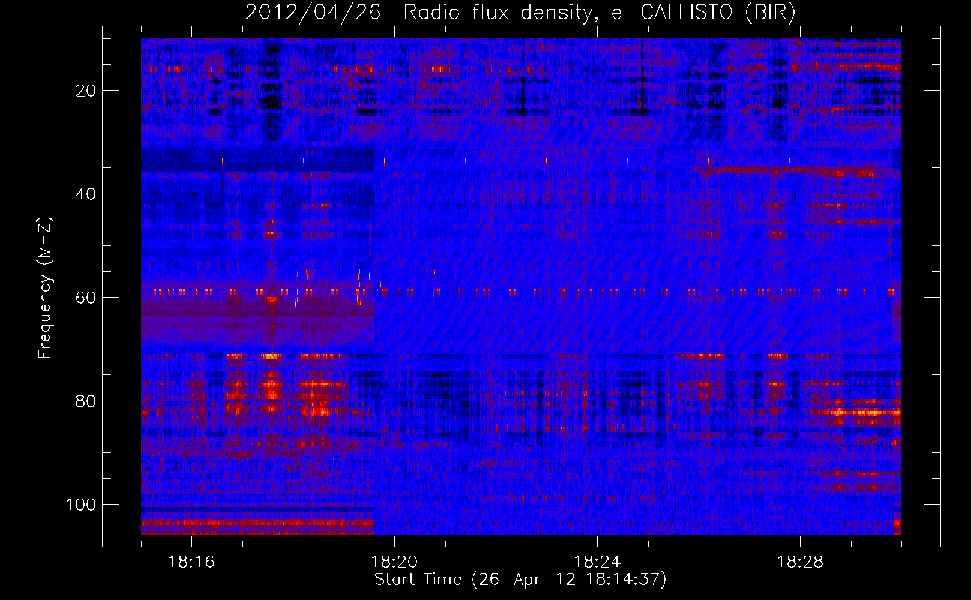Click the 'Start Time (26-Apr-12 18:14:37)' x-axis label
The width and height of the screenshot is (971, 600).
pos(520,580)
